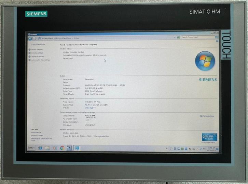
Task: Click Control Panel breadcrumb in address bar
Action: (48, 39)
